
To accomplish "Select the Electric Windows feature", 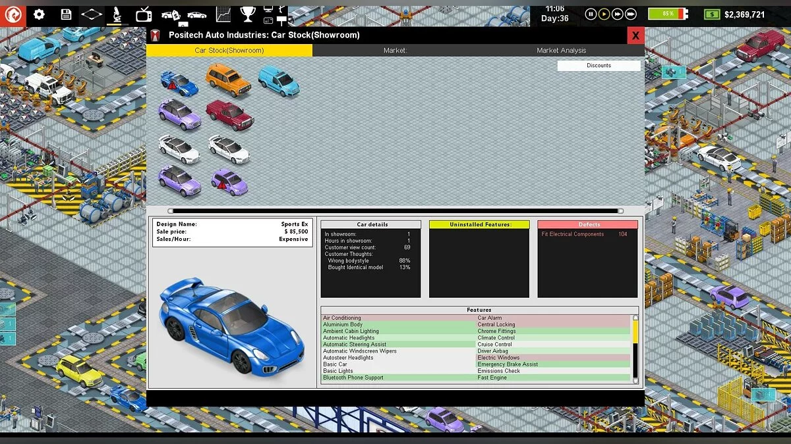I will pyautogui.click(x=553, y=358).
